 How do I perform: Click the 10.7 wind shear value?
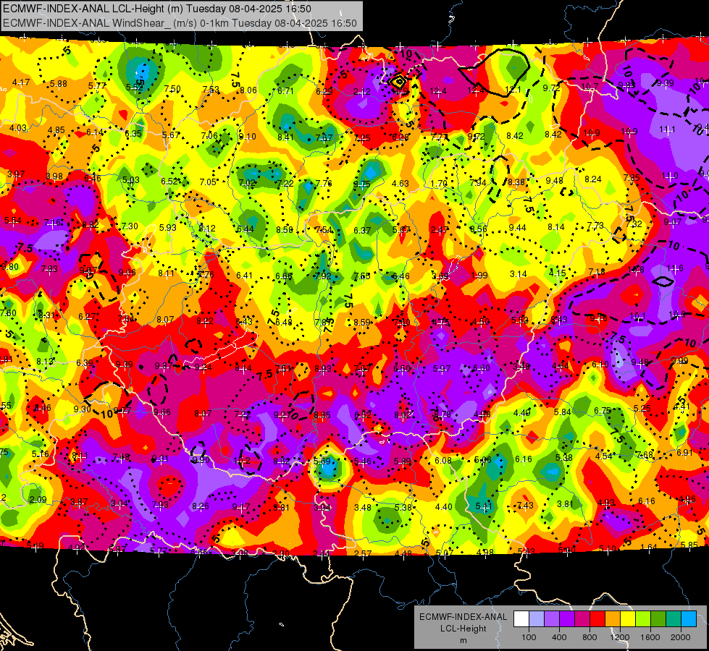point(590,86)
